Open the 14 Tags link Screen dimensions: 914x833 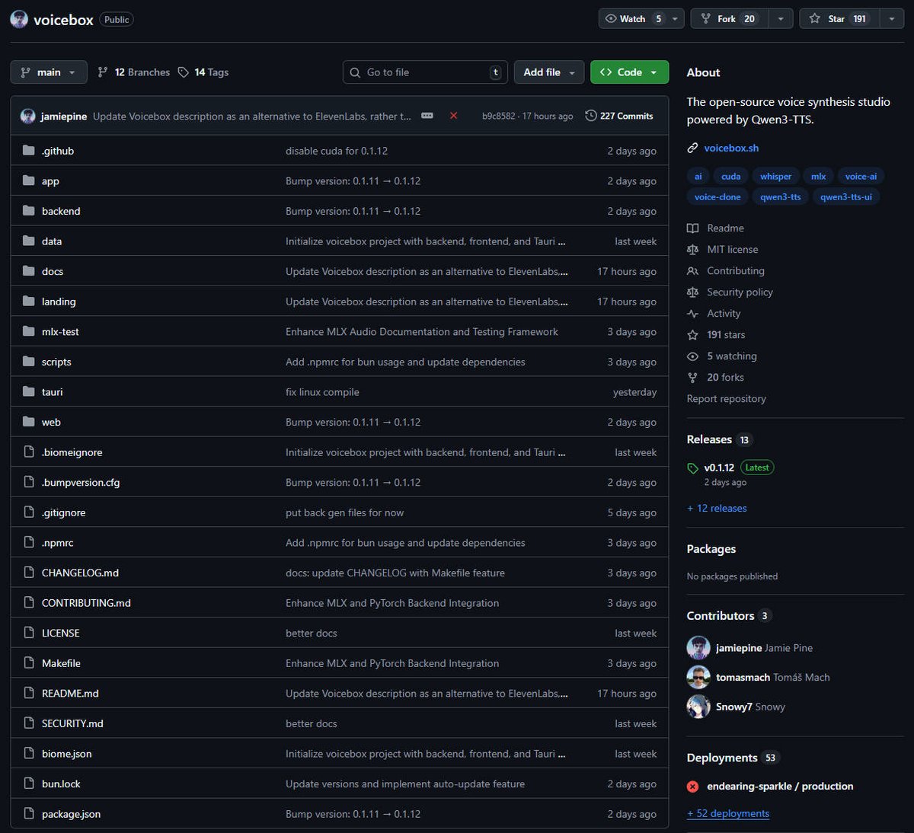pos(203,72)
